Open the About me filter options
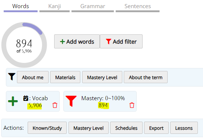This screenshot has width=203, height=139. point(33,77)
